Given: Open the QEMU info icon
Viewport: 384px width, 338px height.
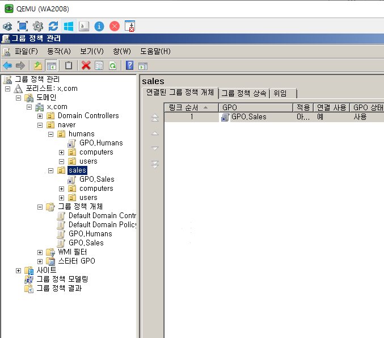Looking at the screenshot, I should (x=99, y=26).
